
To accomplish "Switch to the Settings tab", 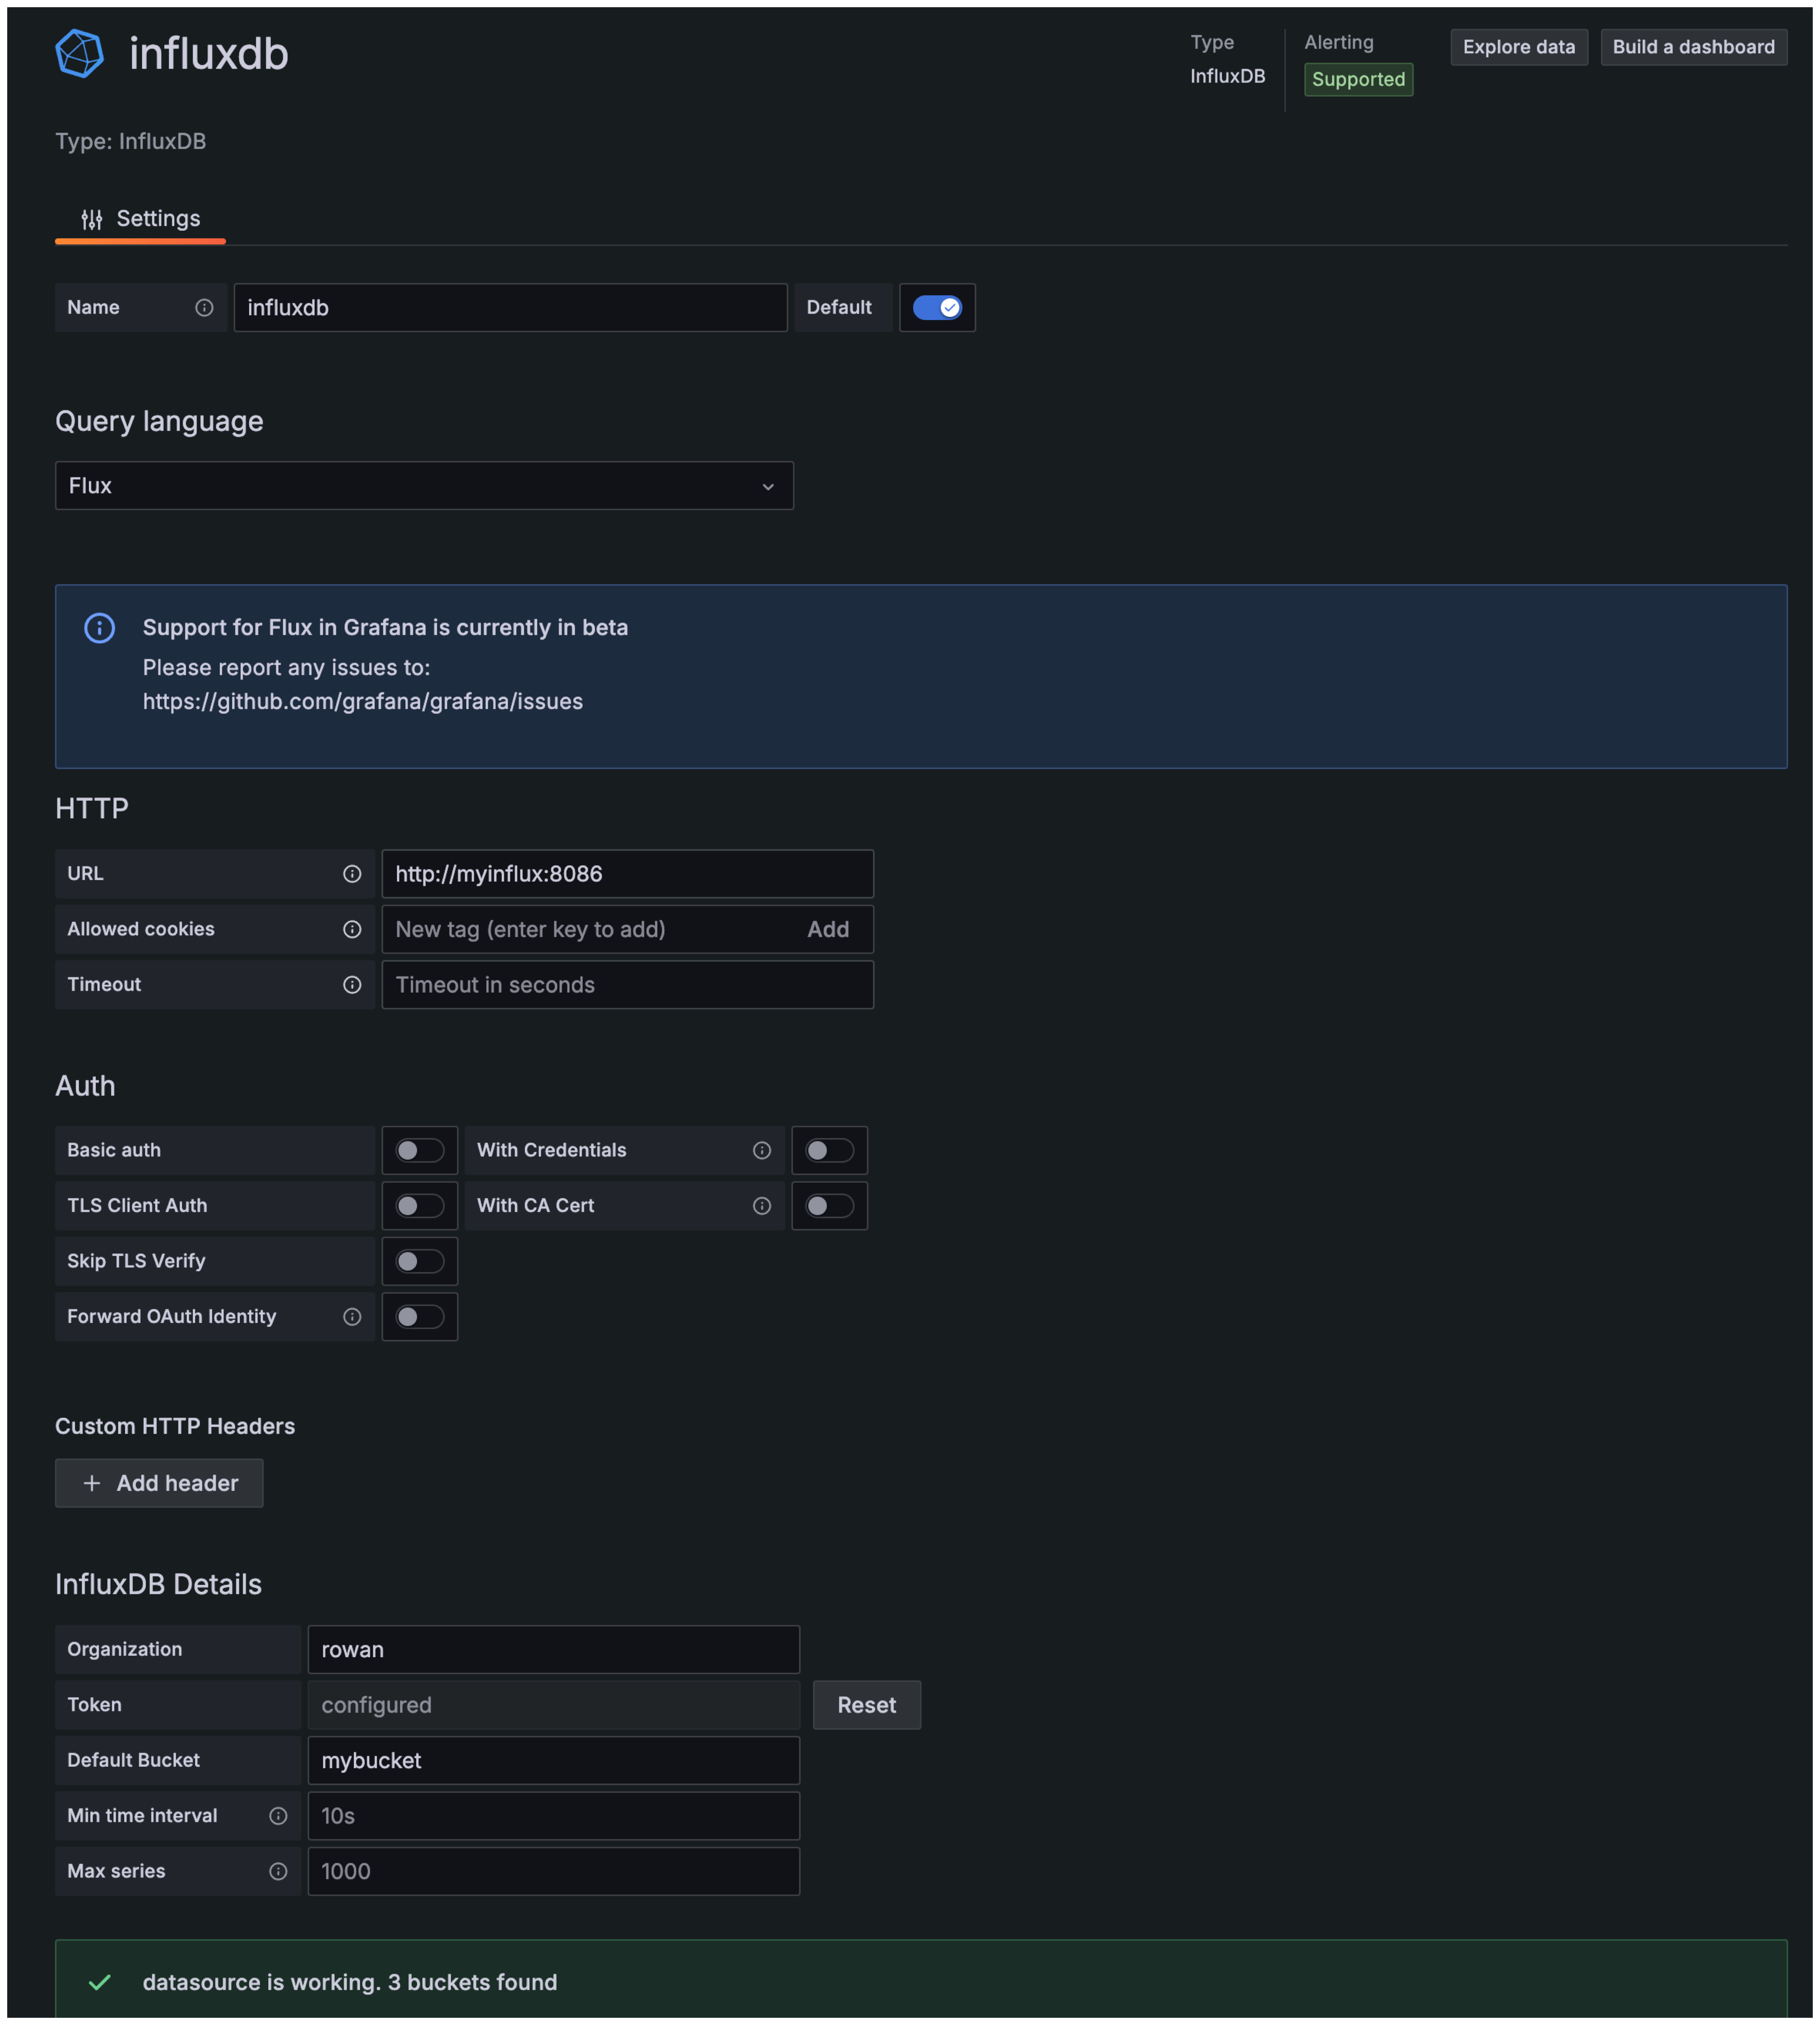I will [141, 219].
